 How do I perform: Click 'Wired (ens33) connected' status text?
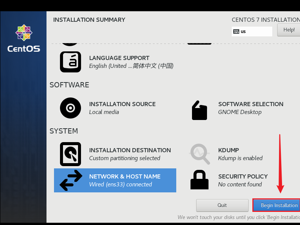click(x=120, y=184)
